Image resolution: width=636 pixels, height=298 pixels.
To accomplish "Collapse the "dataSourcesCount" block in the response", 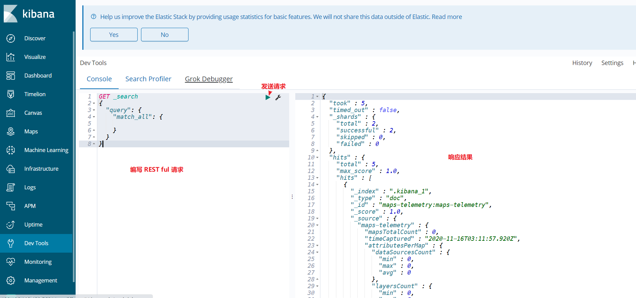I will click(317, 252).
